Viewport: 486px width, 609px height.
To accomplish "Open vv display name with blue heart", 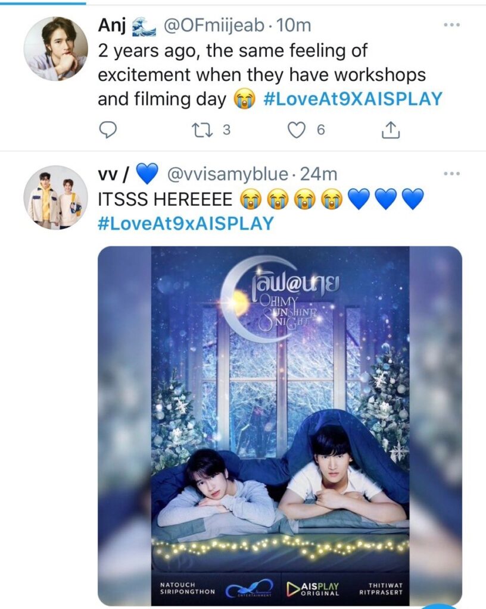I will click(128, 174).
